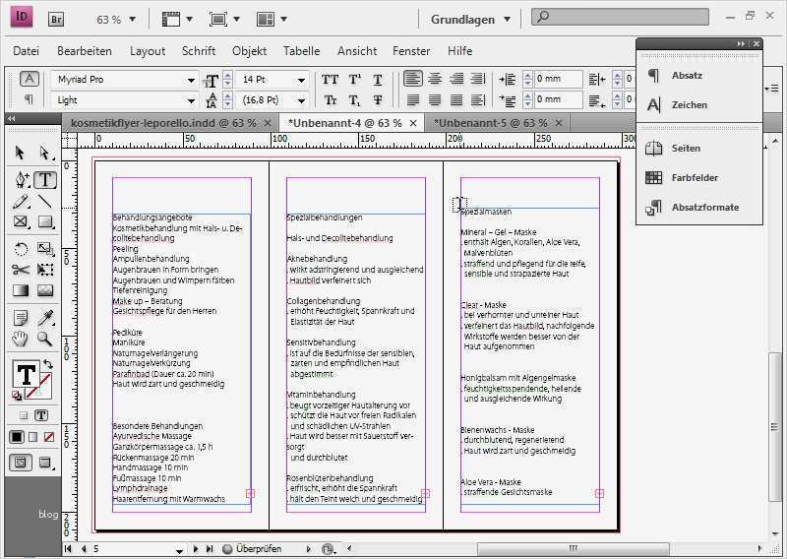This screenshot has width=787, height=559.
Task: Apply Underline formatting
Action: [x=378, y=80]
